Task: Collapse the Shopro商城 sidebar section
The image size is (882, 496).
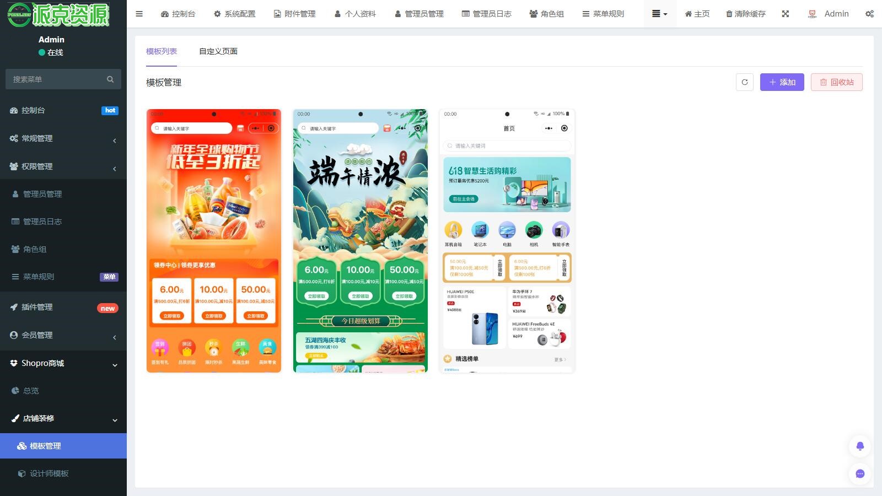Action: click(x=63, y=363)
